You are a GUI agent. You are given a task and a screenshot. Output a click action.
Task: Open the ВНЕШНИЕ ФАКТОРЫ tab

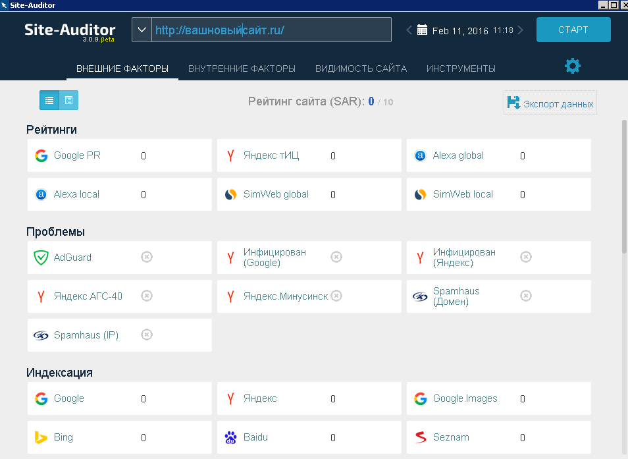tap(122, 68)
